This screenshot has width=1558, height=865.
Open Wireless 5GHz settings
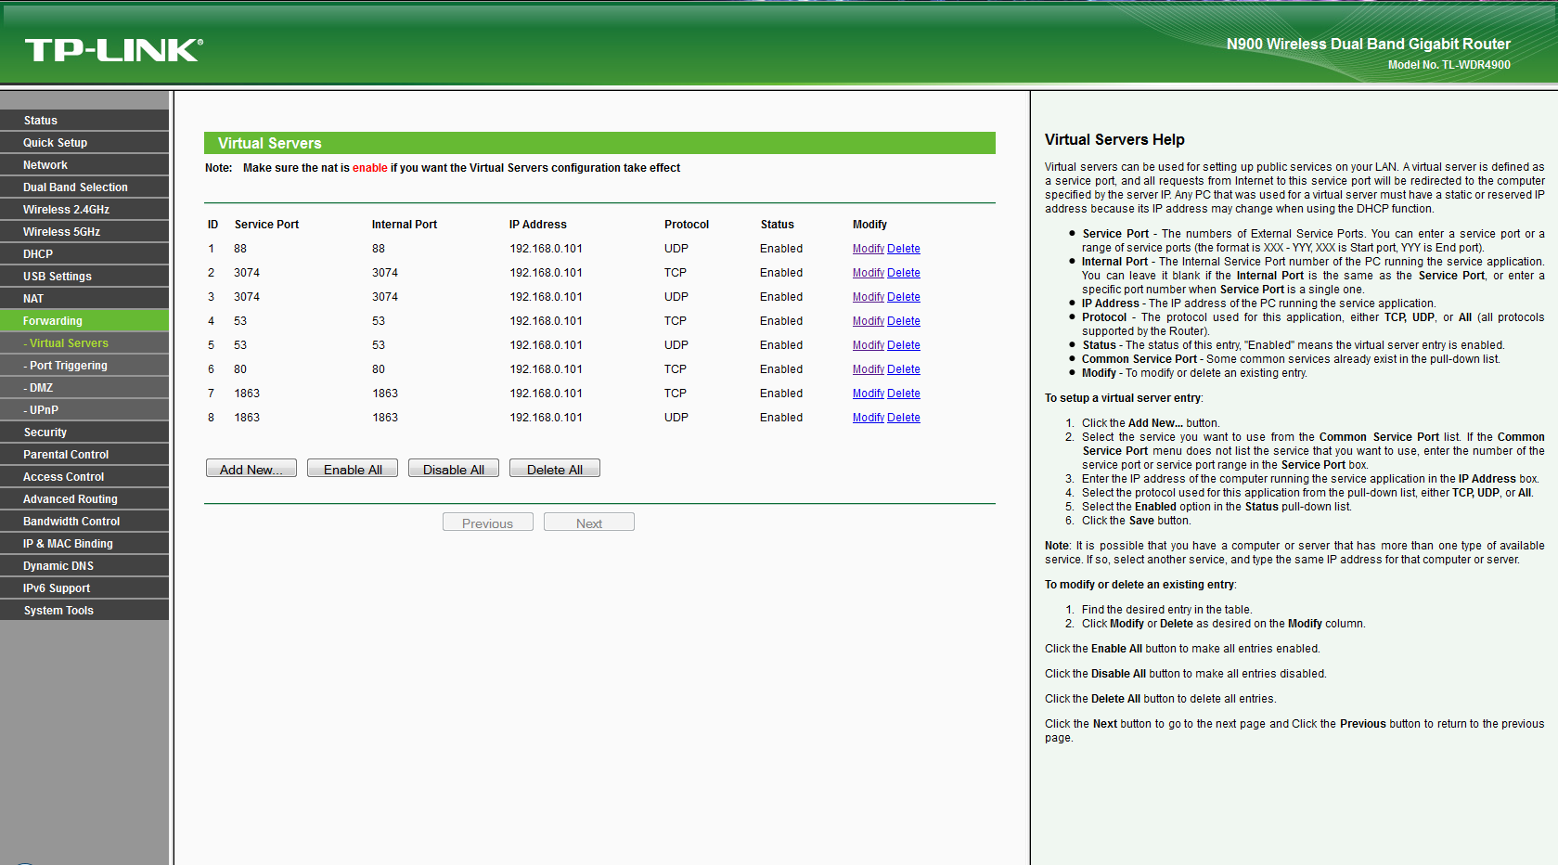[x=84, y=232]
